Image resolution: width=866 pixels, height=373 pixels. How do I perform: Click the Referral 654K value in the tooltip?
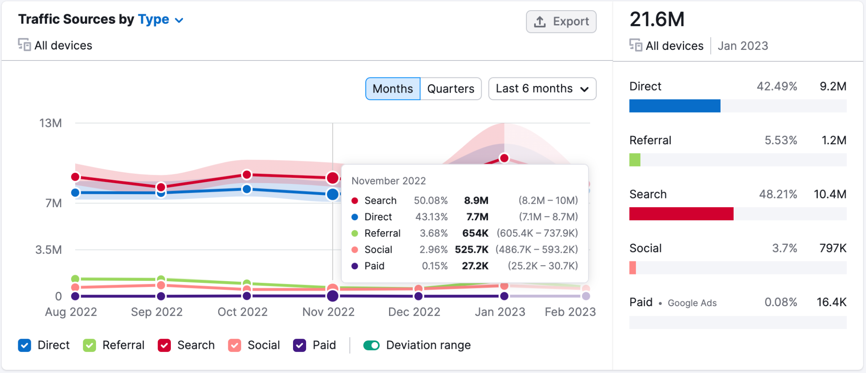point(475,233)
